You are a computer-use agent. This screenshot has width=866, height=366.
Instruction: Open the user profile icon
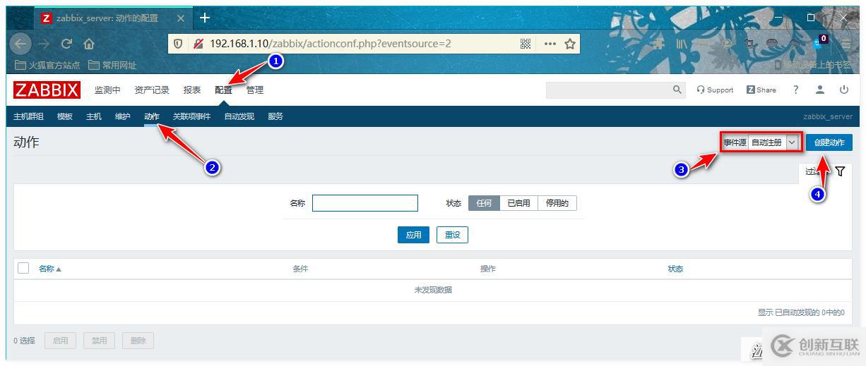pos(819,90)
